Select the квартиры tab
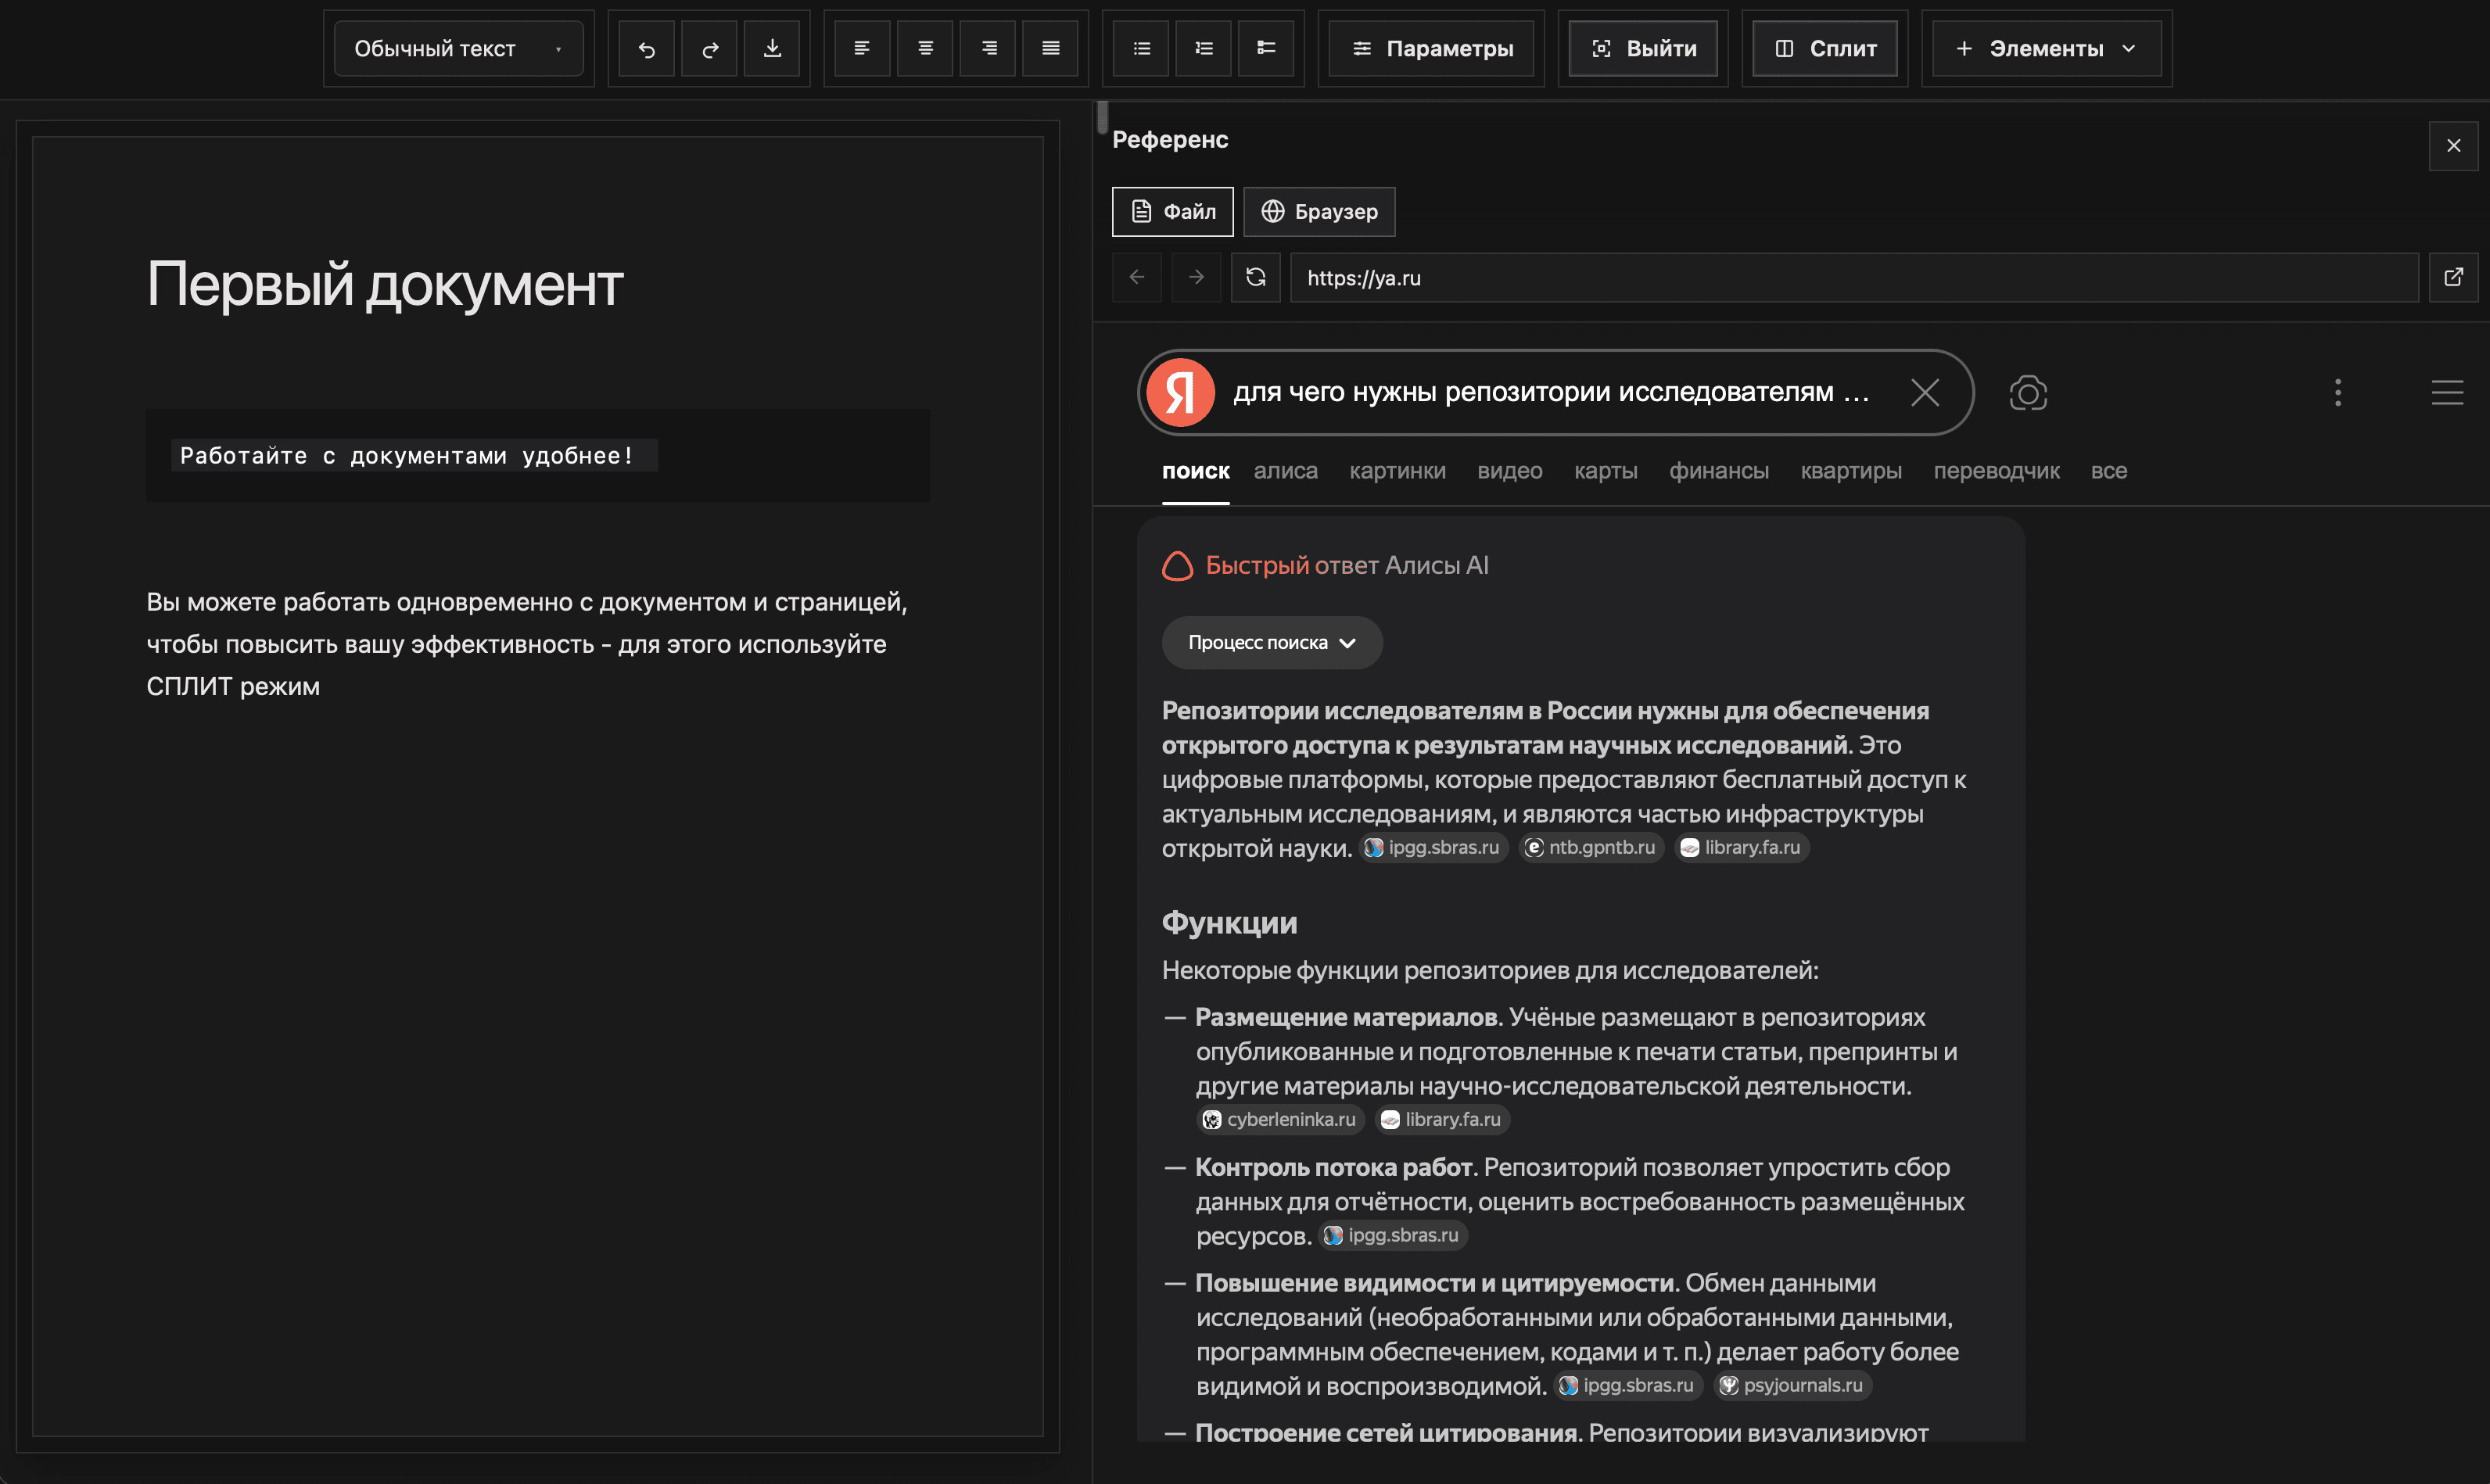Screen dimensions: 2490x1484 (1851, 471)
